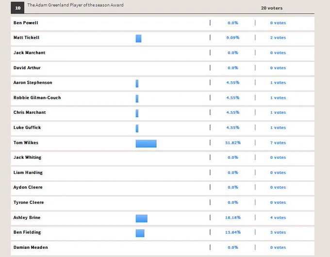Select the name Robbie Gilman-Couch
Image resolution: width=330 pixels, height=257 pixels.
pyautogui.click(x=37, y=98)
